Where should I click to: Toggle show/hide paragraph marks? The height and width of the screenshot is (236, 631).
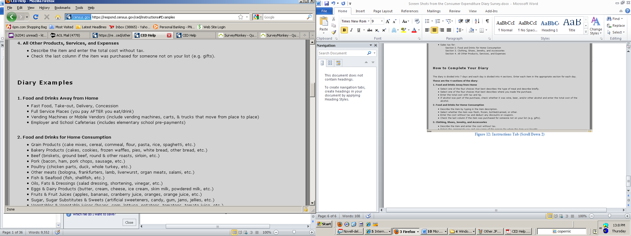coord(487,21)
